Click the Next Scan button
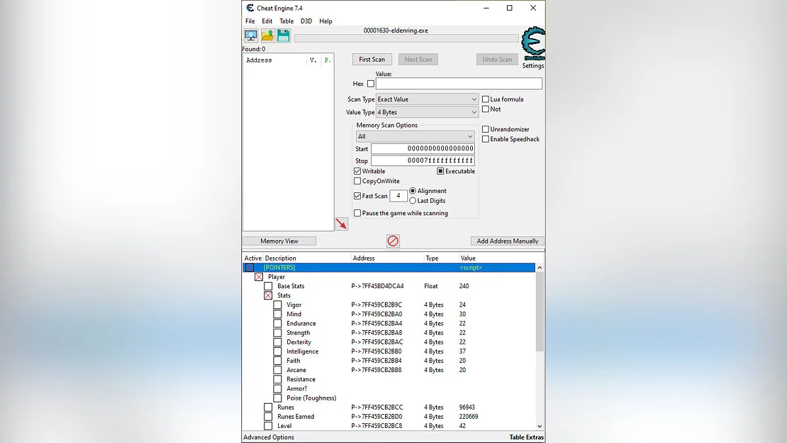Screen dimensions: 787x443 (418, 59)
